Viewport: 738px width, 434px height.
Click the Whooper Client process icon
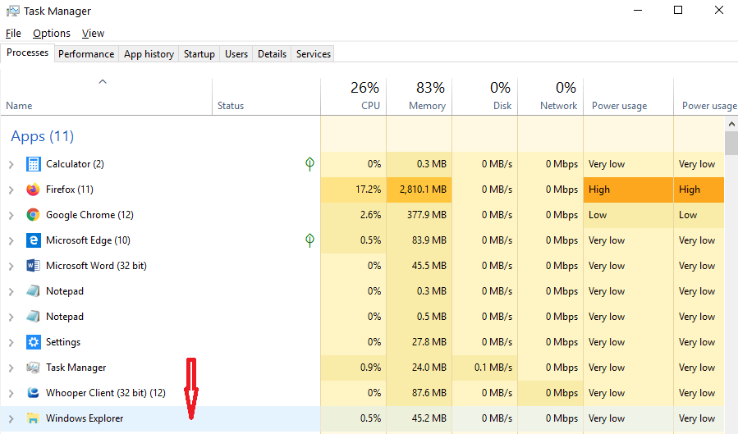33,393
